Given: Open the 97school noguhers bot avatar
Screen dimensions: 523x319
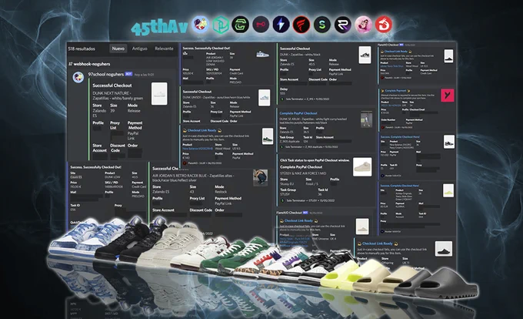Looking at the screenshot, I should point(78,77).
